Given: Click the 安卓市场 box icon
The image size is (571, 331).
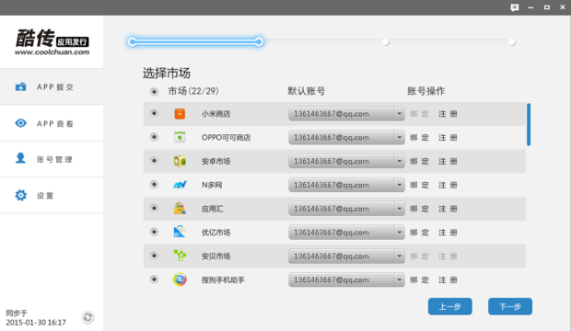Looking at the screenshot, I should coord(180,161).
